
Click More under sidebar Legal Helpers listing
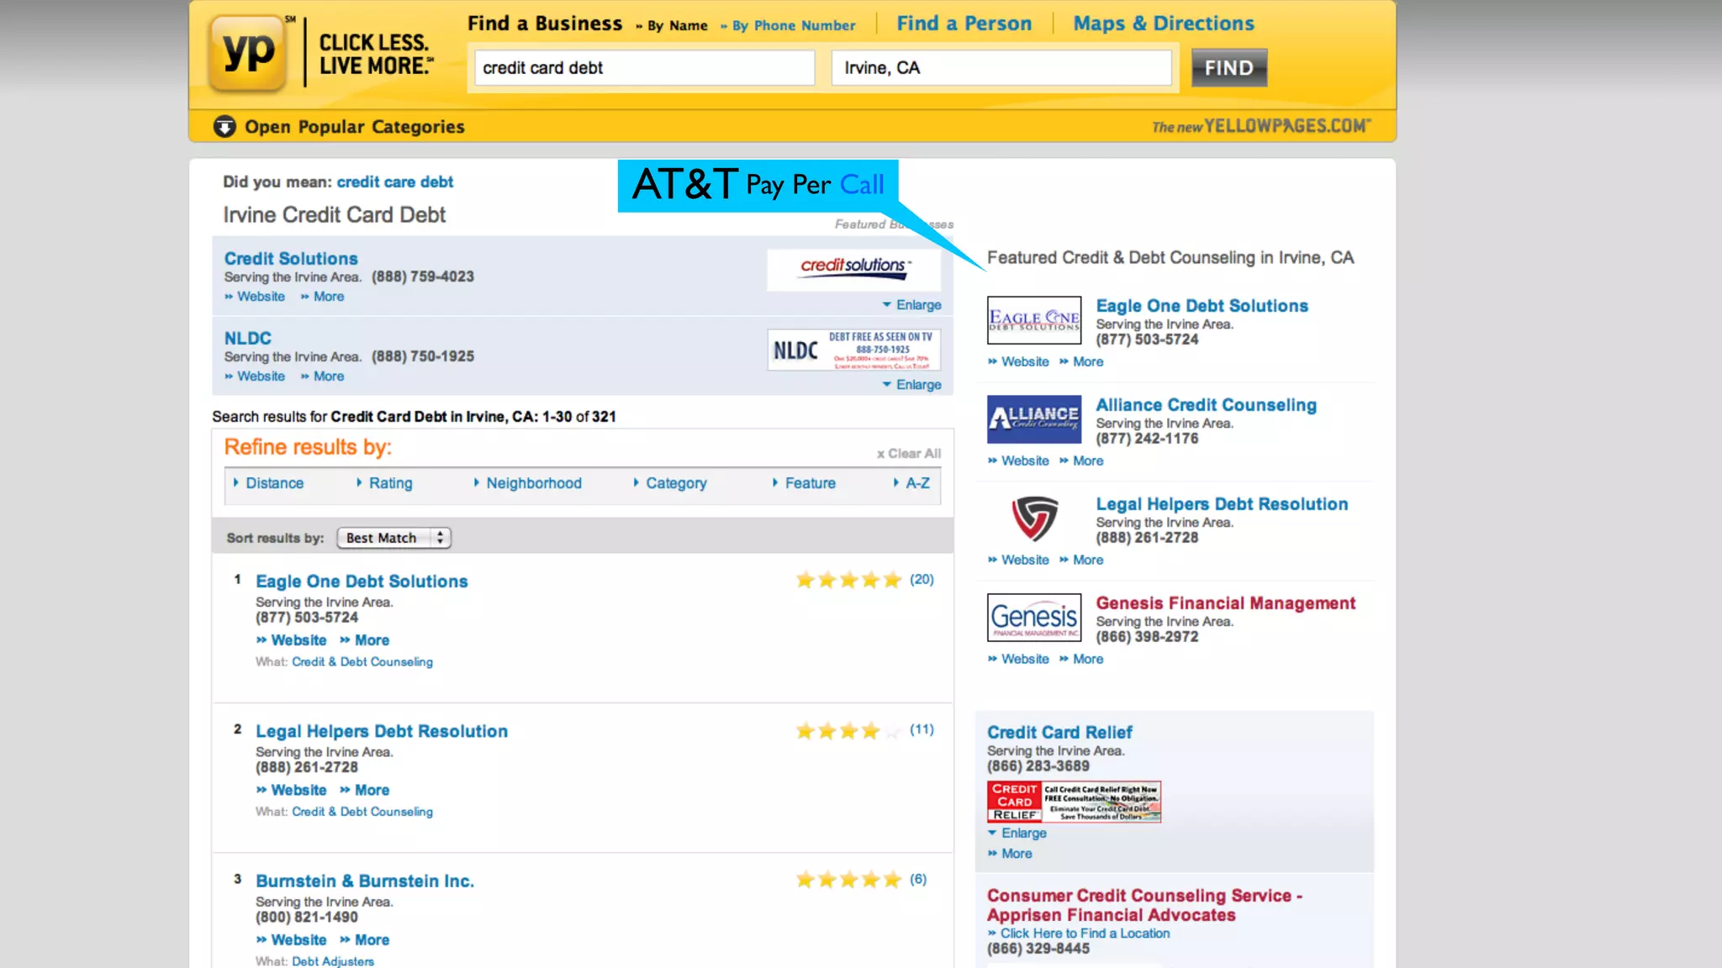1088,560
